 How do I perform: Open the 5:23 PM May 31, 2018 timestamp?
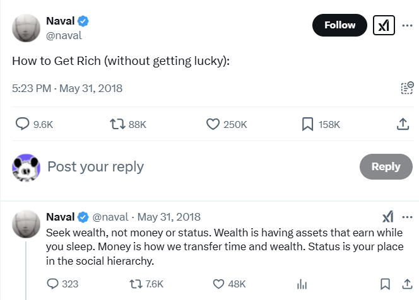coord(68,88)
